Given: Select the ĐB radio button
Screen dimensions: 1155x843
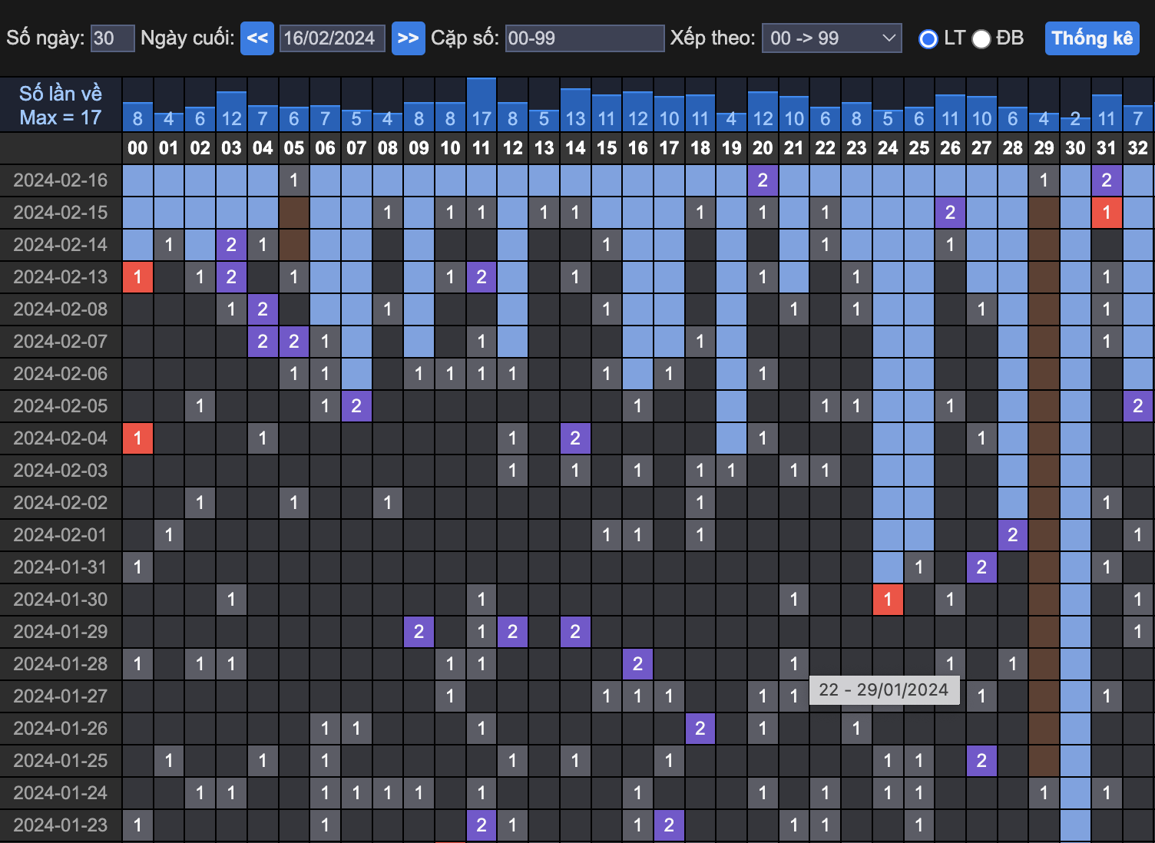Looking at the screenshot, I should [x=981, y=39].
